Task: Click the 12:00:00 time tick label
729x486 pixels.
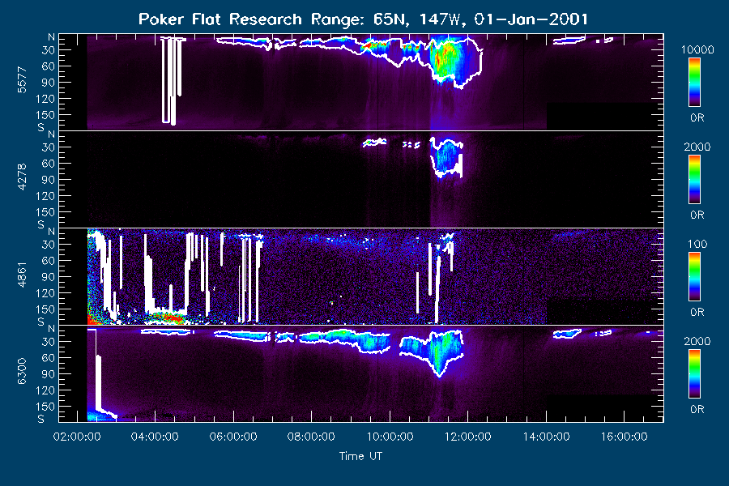Action: pos(468,437)
